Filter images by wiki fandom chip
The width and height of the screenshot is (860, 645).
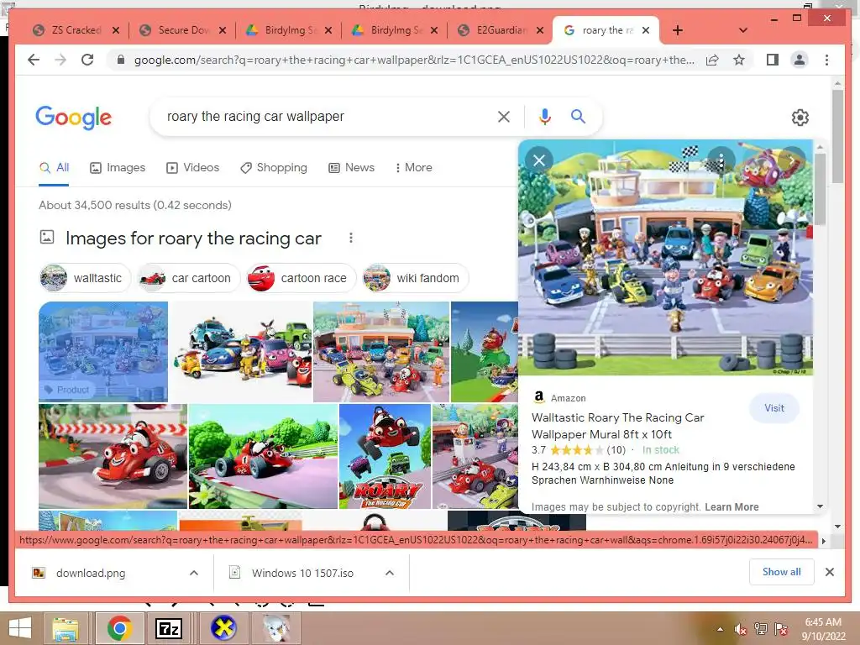[x=415, y=278]
